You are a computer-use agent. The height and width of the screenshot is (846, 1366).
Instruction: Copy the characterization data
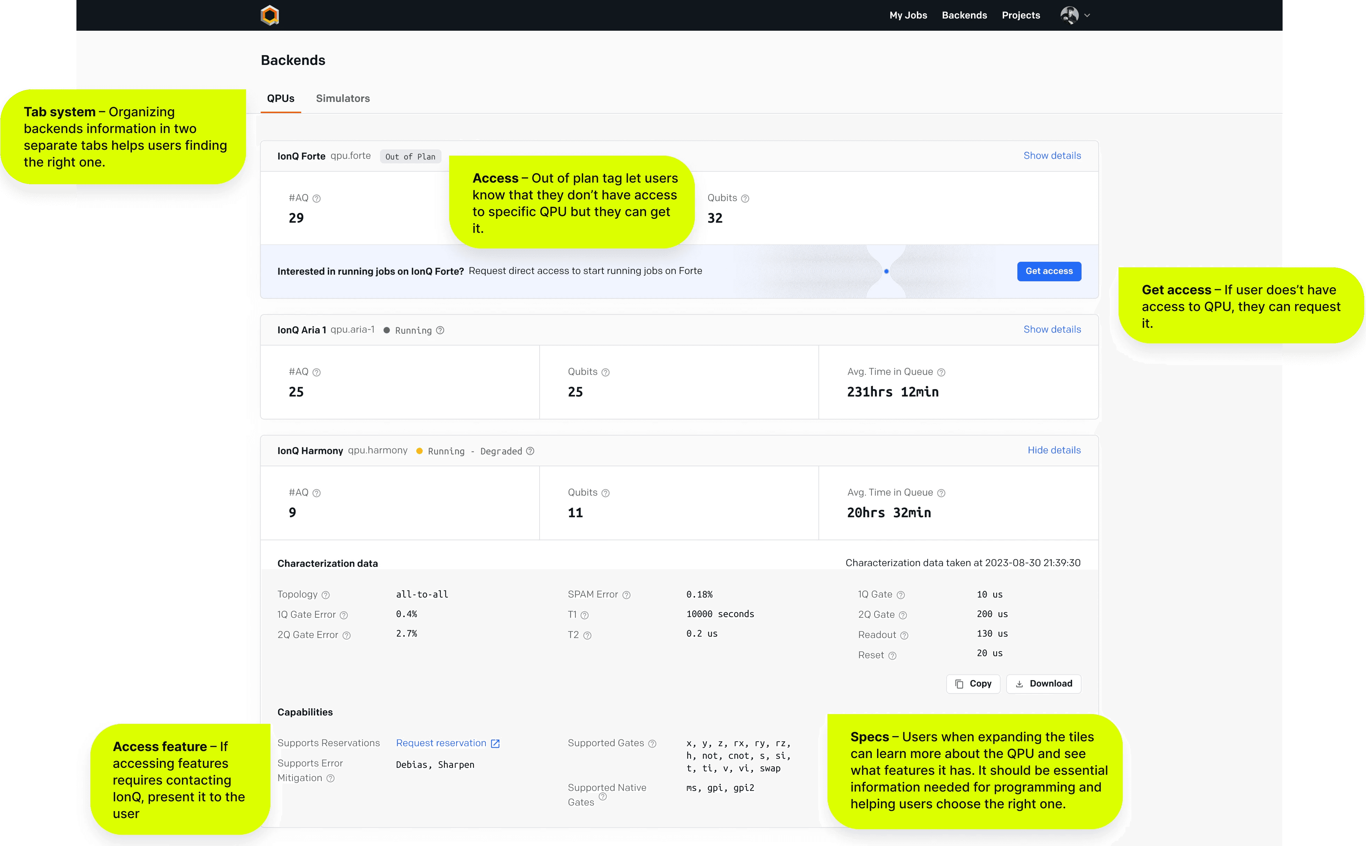[x=973, y=684]
